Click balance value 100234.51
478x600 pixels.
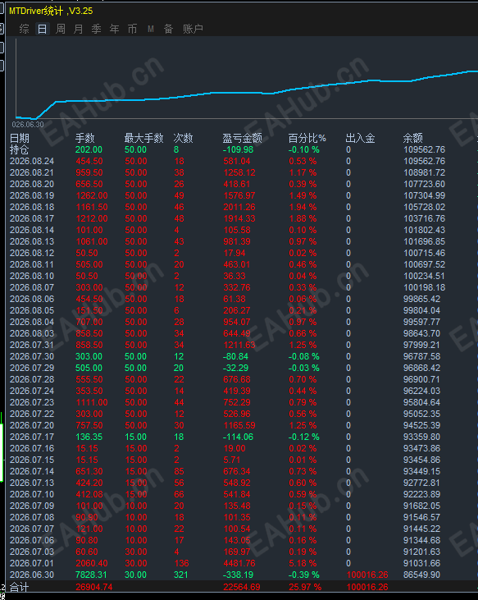(424, 276)
